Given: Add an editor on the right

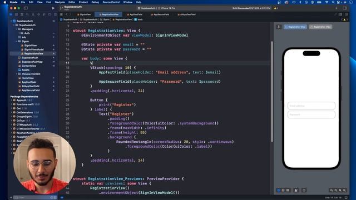Looking at the screenshot, I should [x=346, y=14].
